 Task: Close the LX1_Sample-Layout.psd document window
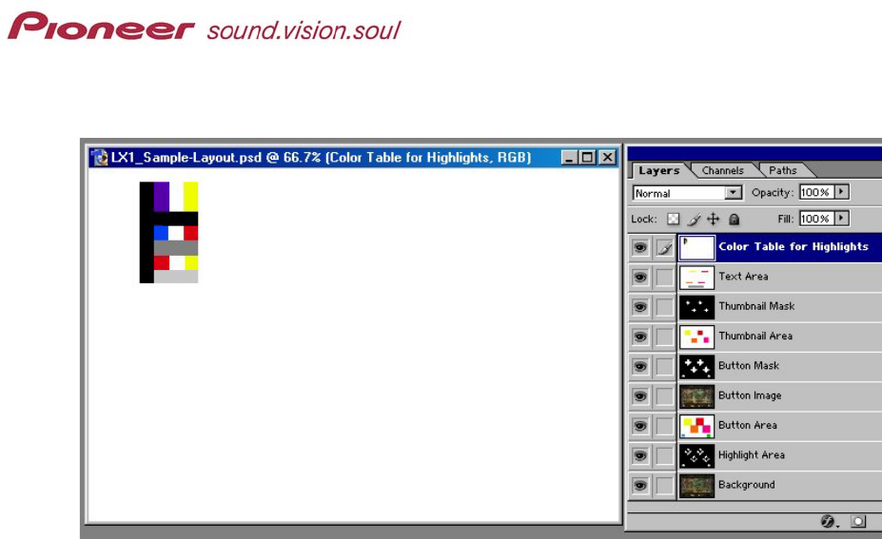607,158
